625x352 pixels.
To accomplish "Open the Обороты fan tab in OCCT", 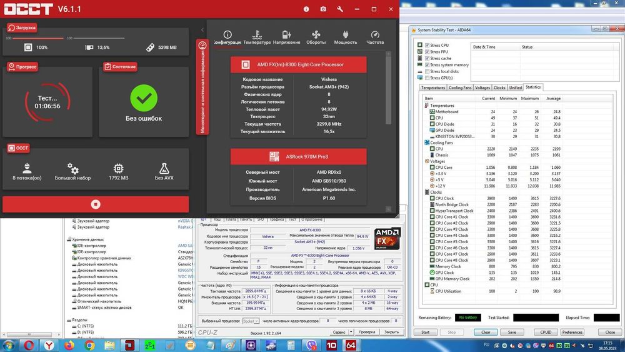I will click(316, 38).
